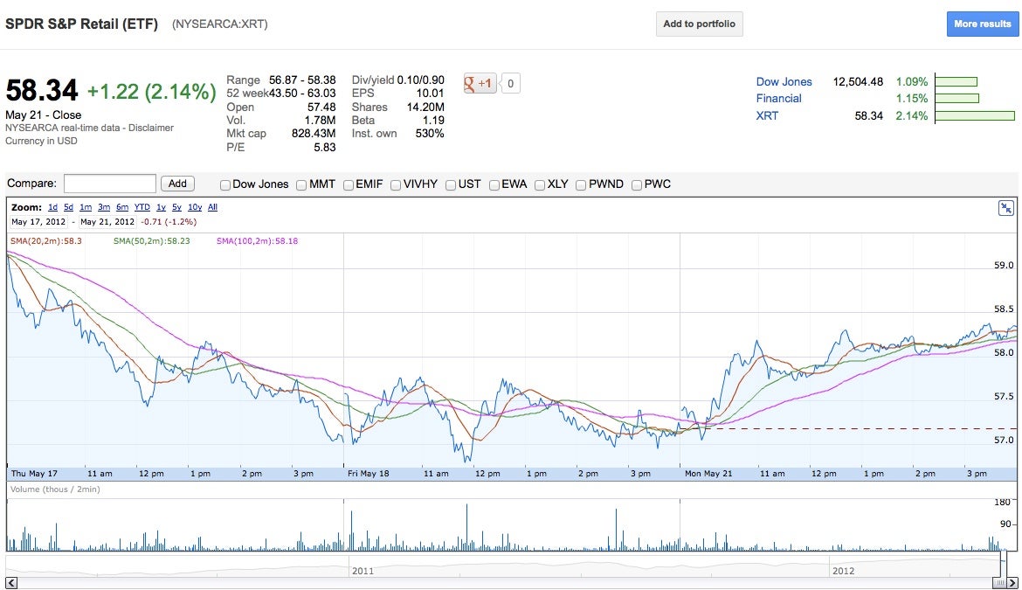The image size is (1022, 590).
Task: Click the Volume (thous / 2min) label
Action: point(55,489)
